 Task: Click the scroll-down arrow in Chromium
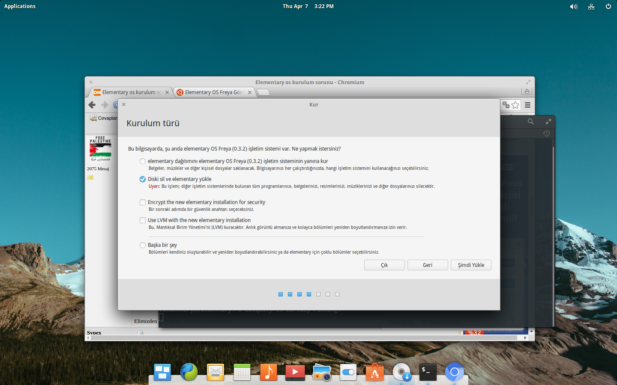point(531,332)
